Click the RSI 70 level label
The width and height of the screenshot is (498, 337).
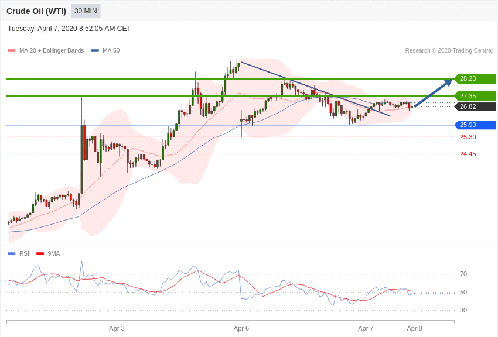tap(463, 274)
